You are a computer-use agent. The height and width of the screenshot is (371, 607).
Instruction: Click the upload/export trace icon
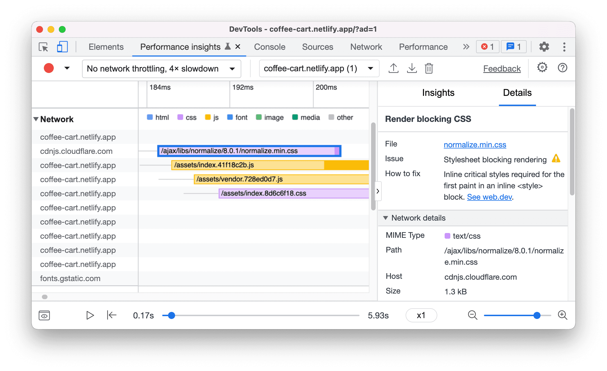point(393,68)
